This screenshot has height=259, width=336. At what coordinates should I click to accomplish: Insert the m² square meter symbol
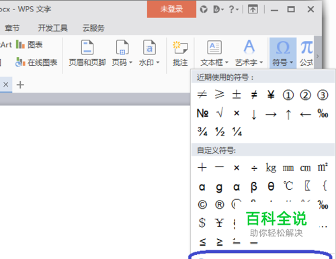(323, 167)
